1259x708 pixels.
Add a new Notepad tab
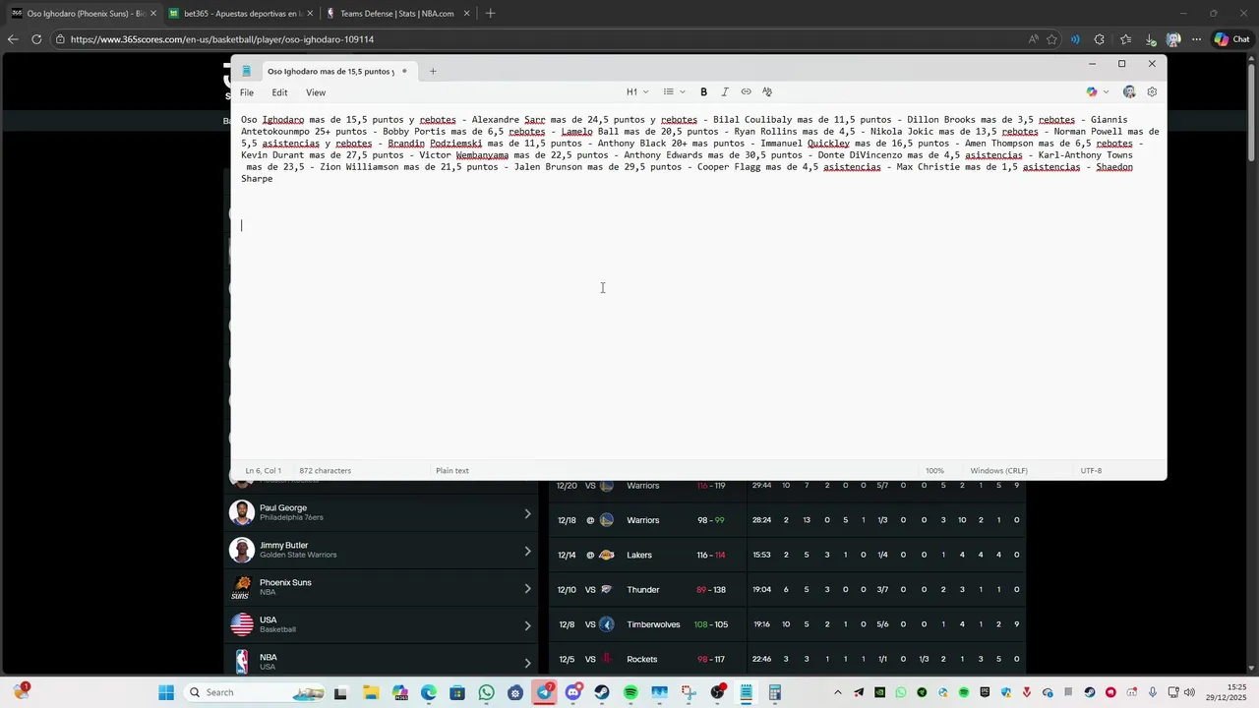click(x=433, y=71)
